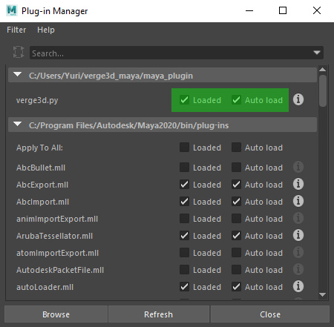Click the Browse button
The image size is (334, 327).
[56, 314]
